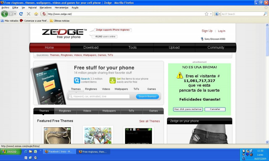Select Games search category above the search box
This screenshot has height=161, width=269.
click(x=152, y=89)
